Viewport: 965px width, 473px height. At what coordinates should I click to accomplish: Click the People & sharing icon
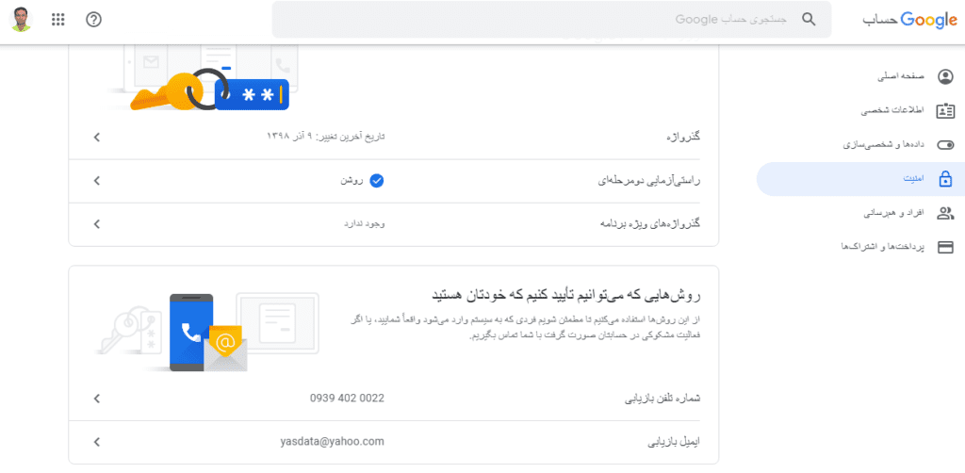point(945,213)
